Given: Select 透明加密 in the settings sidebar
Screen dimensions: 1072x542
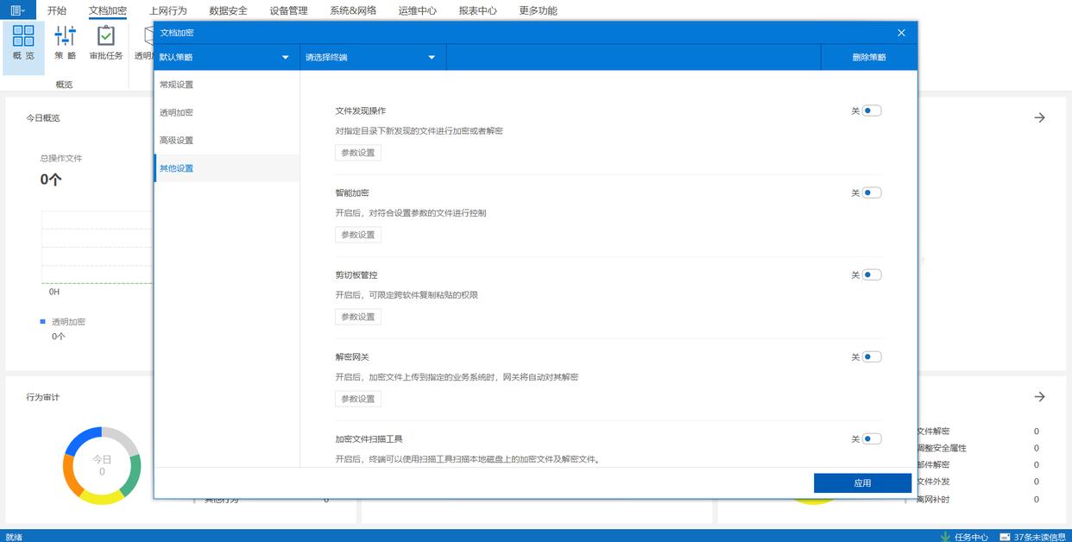Looking at the screenshot, I should point(177,112).
